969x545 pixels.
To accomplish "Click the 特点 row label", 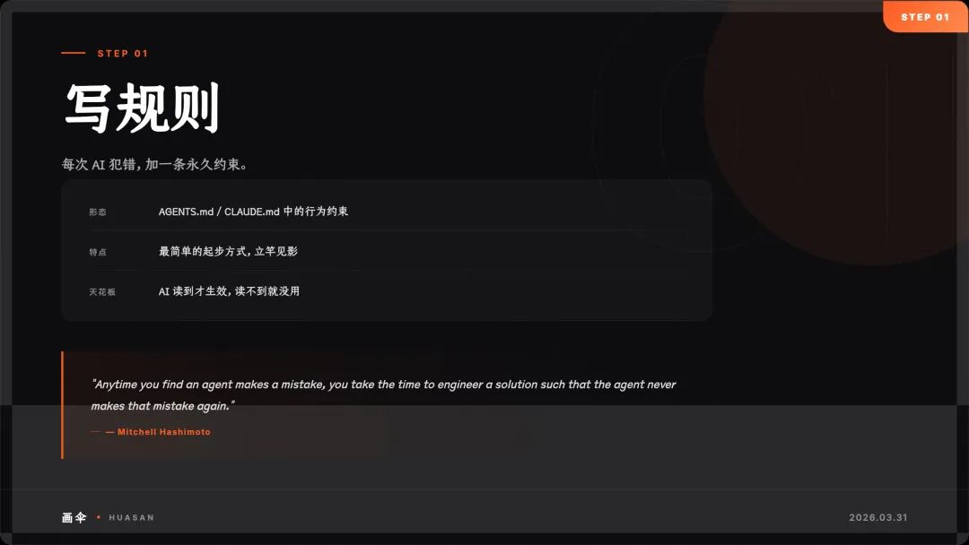I will point(98,252).
